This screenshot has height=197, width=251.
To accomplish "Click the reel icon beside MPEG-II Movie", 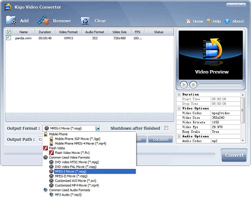I will pos(51,176).
